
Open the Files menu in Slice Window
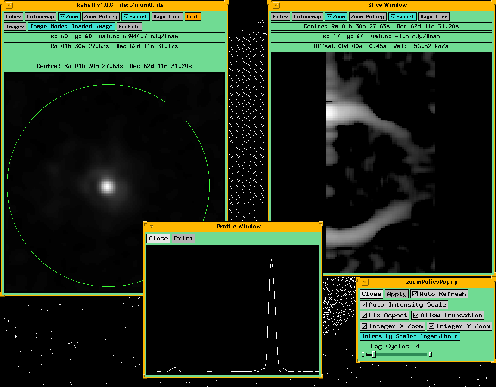pos(280,17)
